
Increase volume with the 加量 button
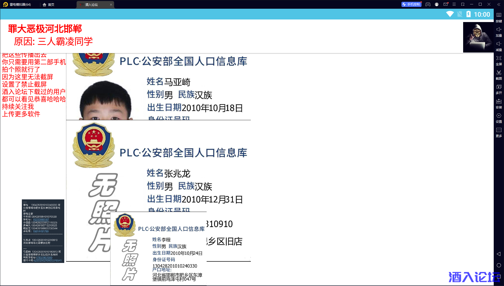(499, 32)
